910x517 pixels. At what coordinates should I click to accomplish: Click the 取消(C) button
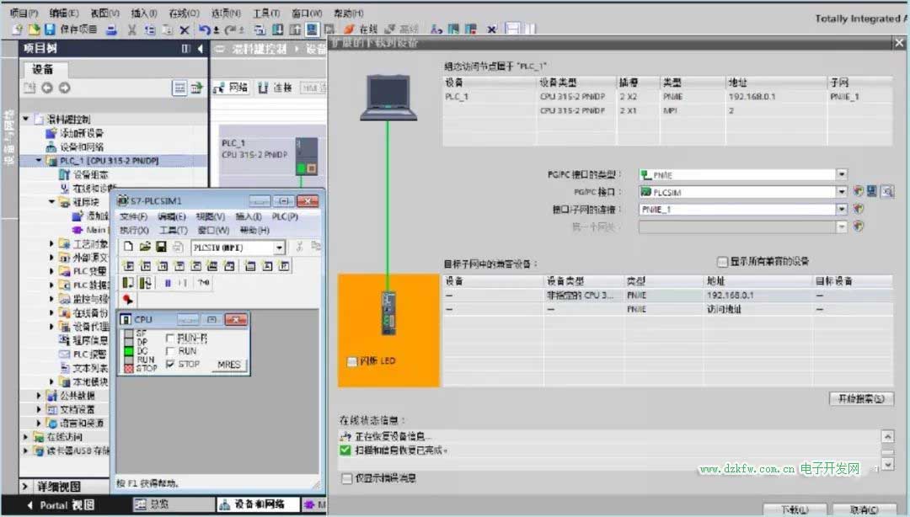click(864, 510)
